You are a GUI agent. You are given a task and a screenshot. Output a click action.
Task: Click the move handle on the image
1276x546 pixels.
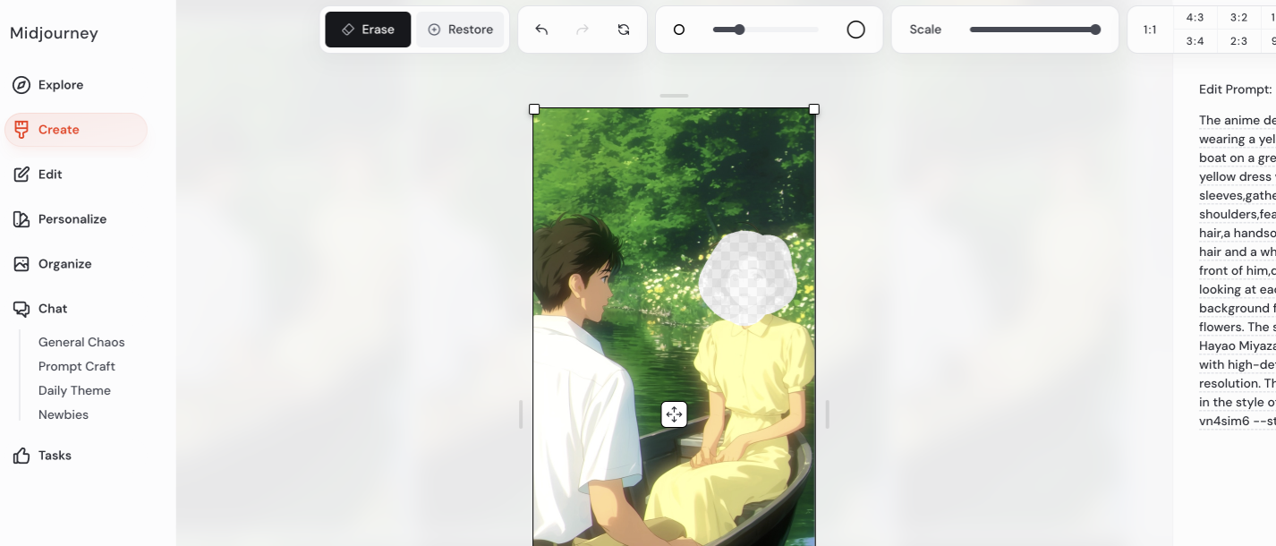(674, 414)
